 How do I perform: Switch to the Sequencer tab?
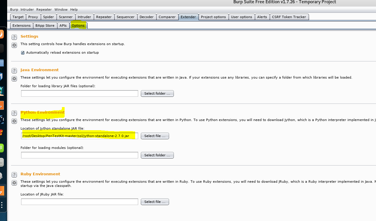tap(126, 17)
